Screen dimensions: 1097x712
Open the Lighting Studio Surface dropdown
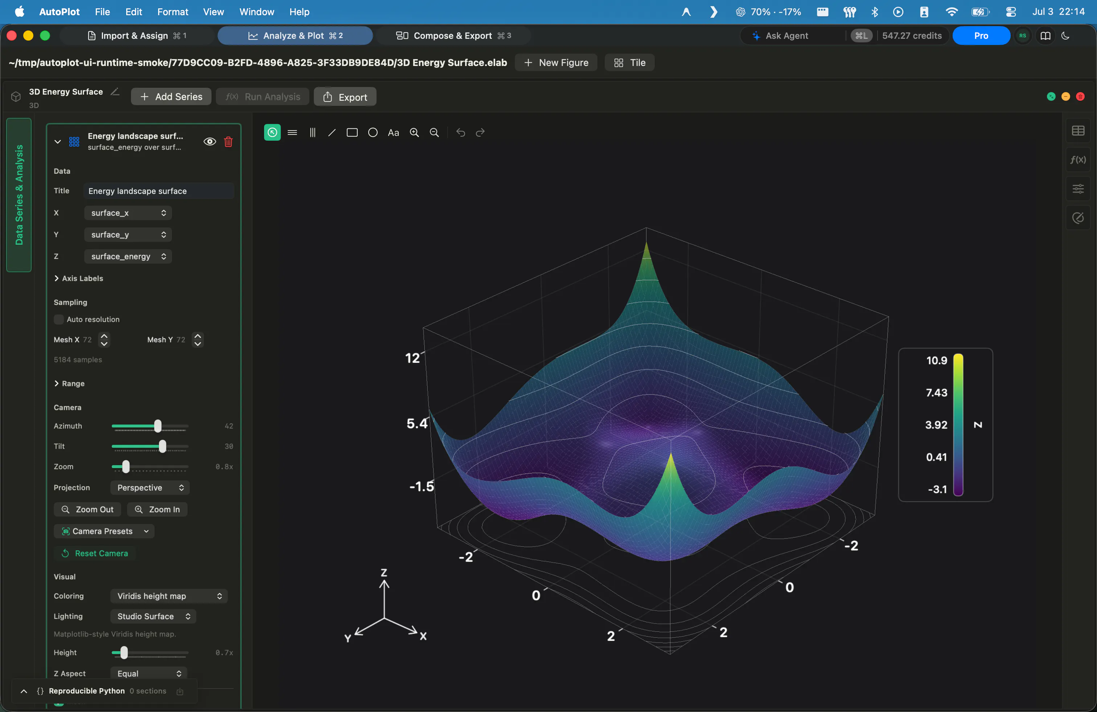(153, 617)
